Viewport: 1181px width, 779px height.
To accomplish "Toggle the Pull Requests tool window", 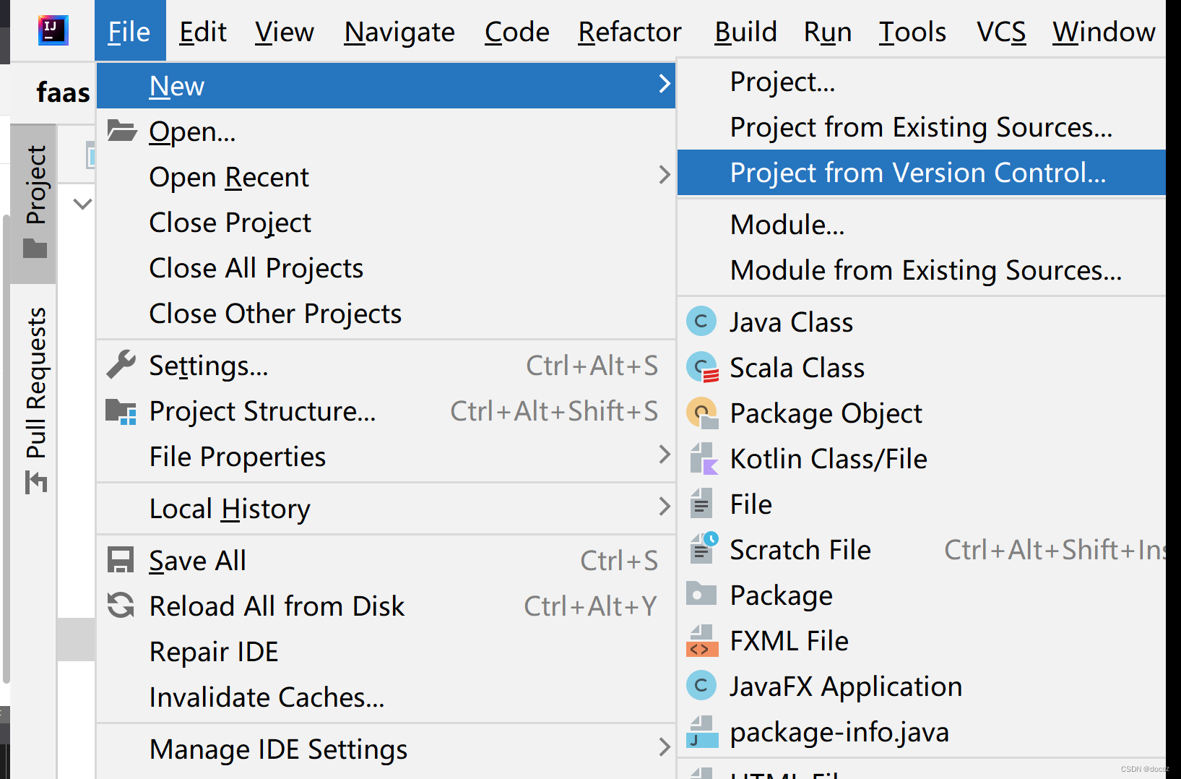I will [x=35, y=400].
